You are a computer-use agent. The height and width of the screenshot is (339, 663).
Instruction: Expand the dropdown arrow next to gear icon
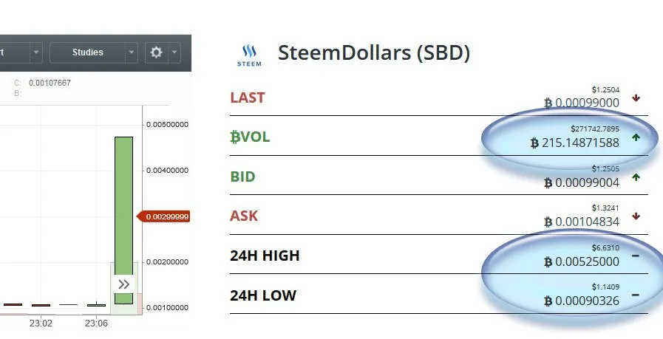click(x=174, y=52)
